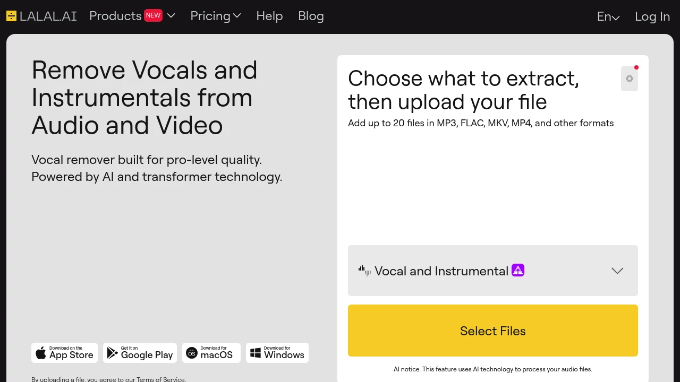Click the macOS circle icon

click(192, 353)
